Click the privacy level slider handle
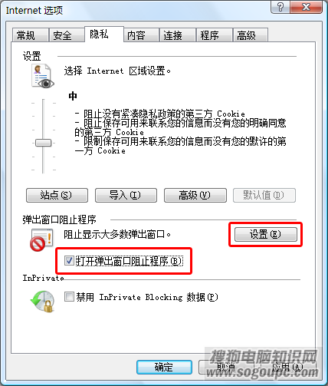This screenshot has height=386, width=328. pos(43,143)
